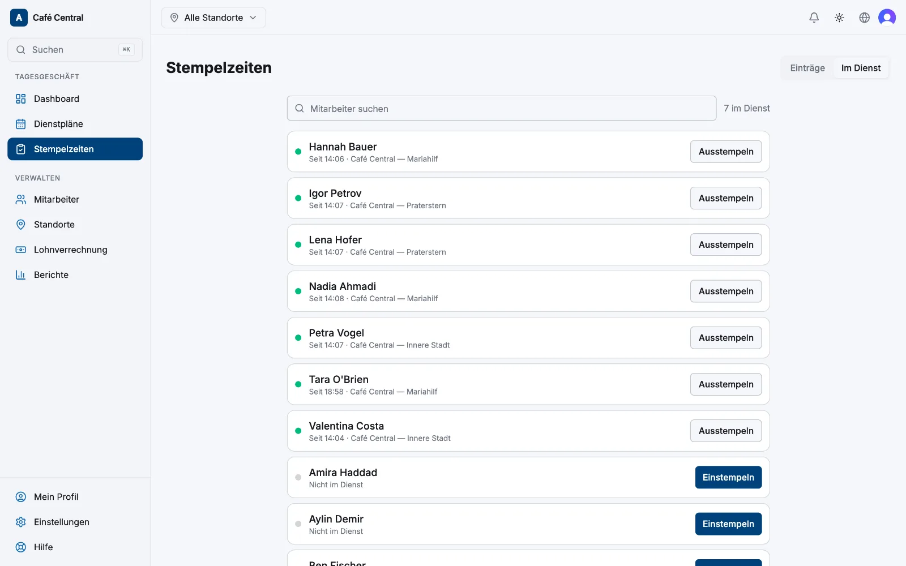The width and height of the screenshot is (906, 566).
Task: Click the name Igor Petrov
Action: pyautogui.click(x=335, y=194)
